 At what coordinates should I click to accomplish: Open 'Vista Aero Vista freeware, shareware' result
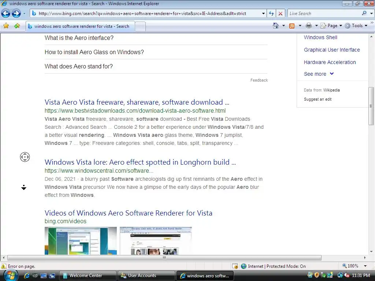[137, 102]
